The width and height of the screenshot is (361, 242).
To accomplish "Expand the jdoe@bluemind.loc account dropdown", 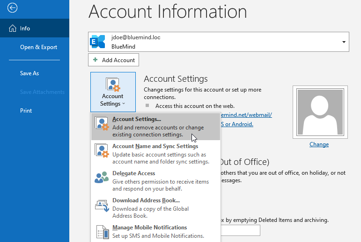I will tap(344, 42).
